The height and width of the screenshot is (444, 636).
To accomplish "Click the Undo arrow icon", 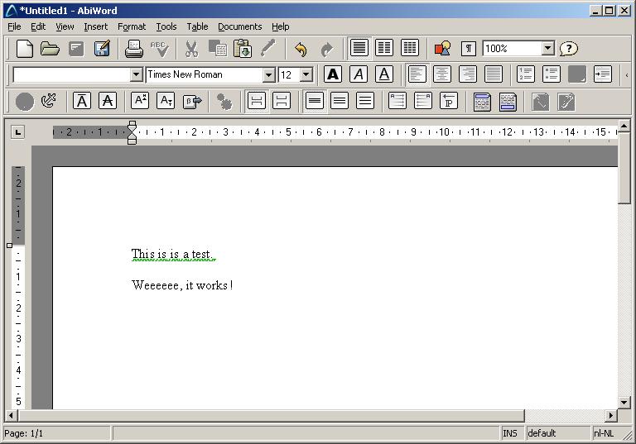I will click(x=301, y=49).
